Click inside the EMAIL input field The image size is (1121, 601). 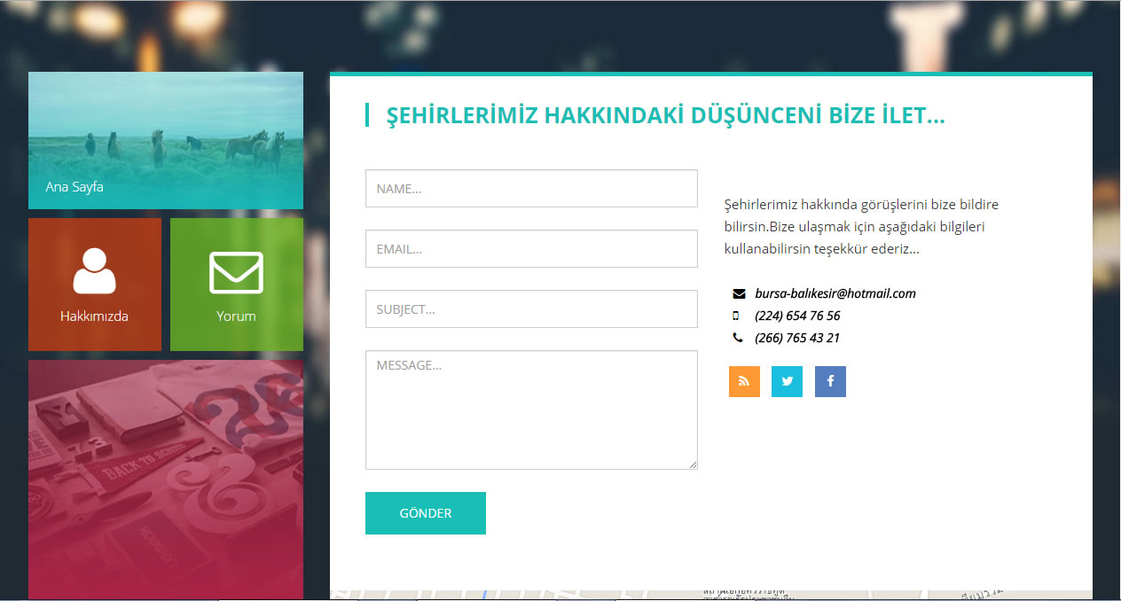(x=530, y=248)
